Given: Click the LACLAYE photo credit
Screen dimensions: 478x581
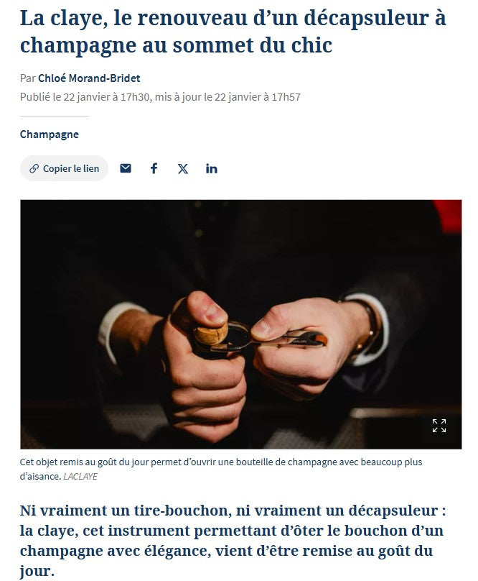Looking at the screenshot, I should point(80,477).
